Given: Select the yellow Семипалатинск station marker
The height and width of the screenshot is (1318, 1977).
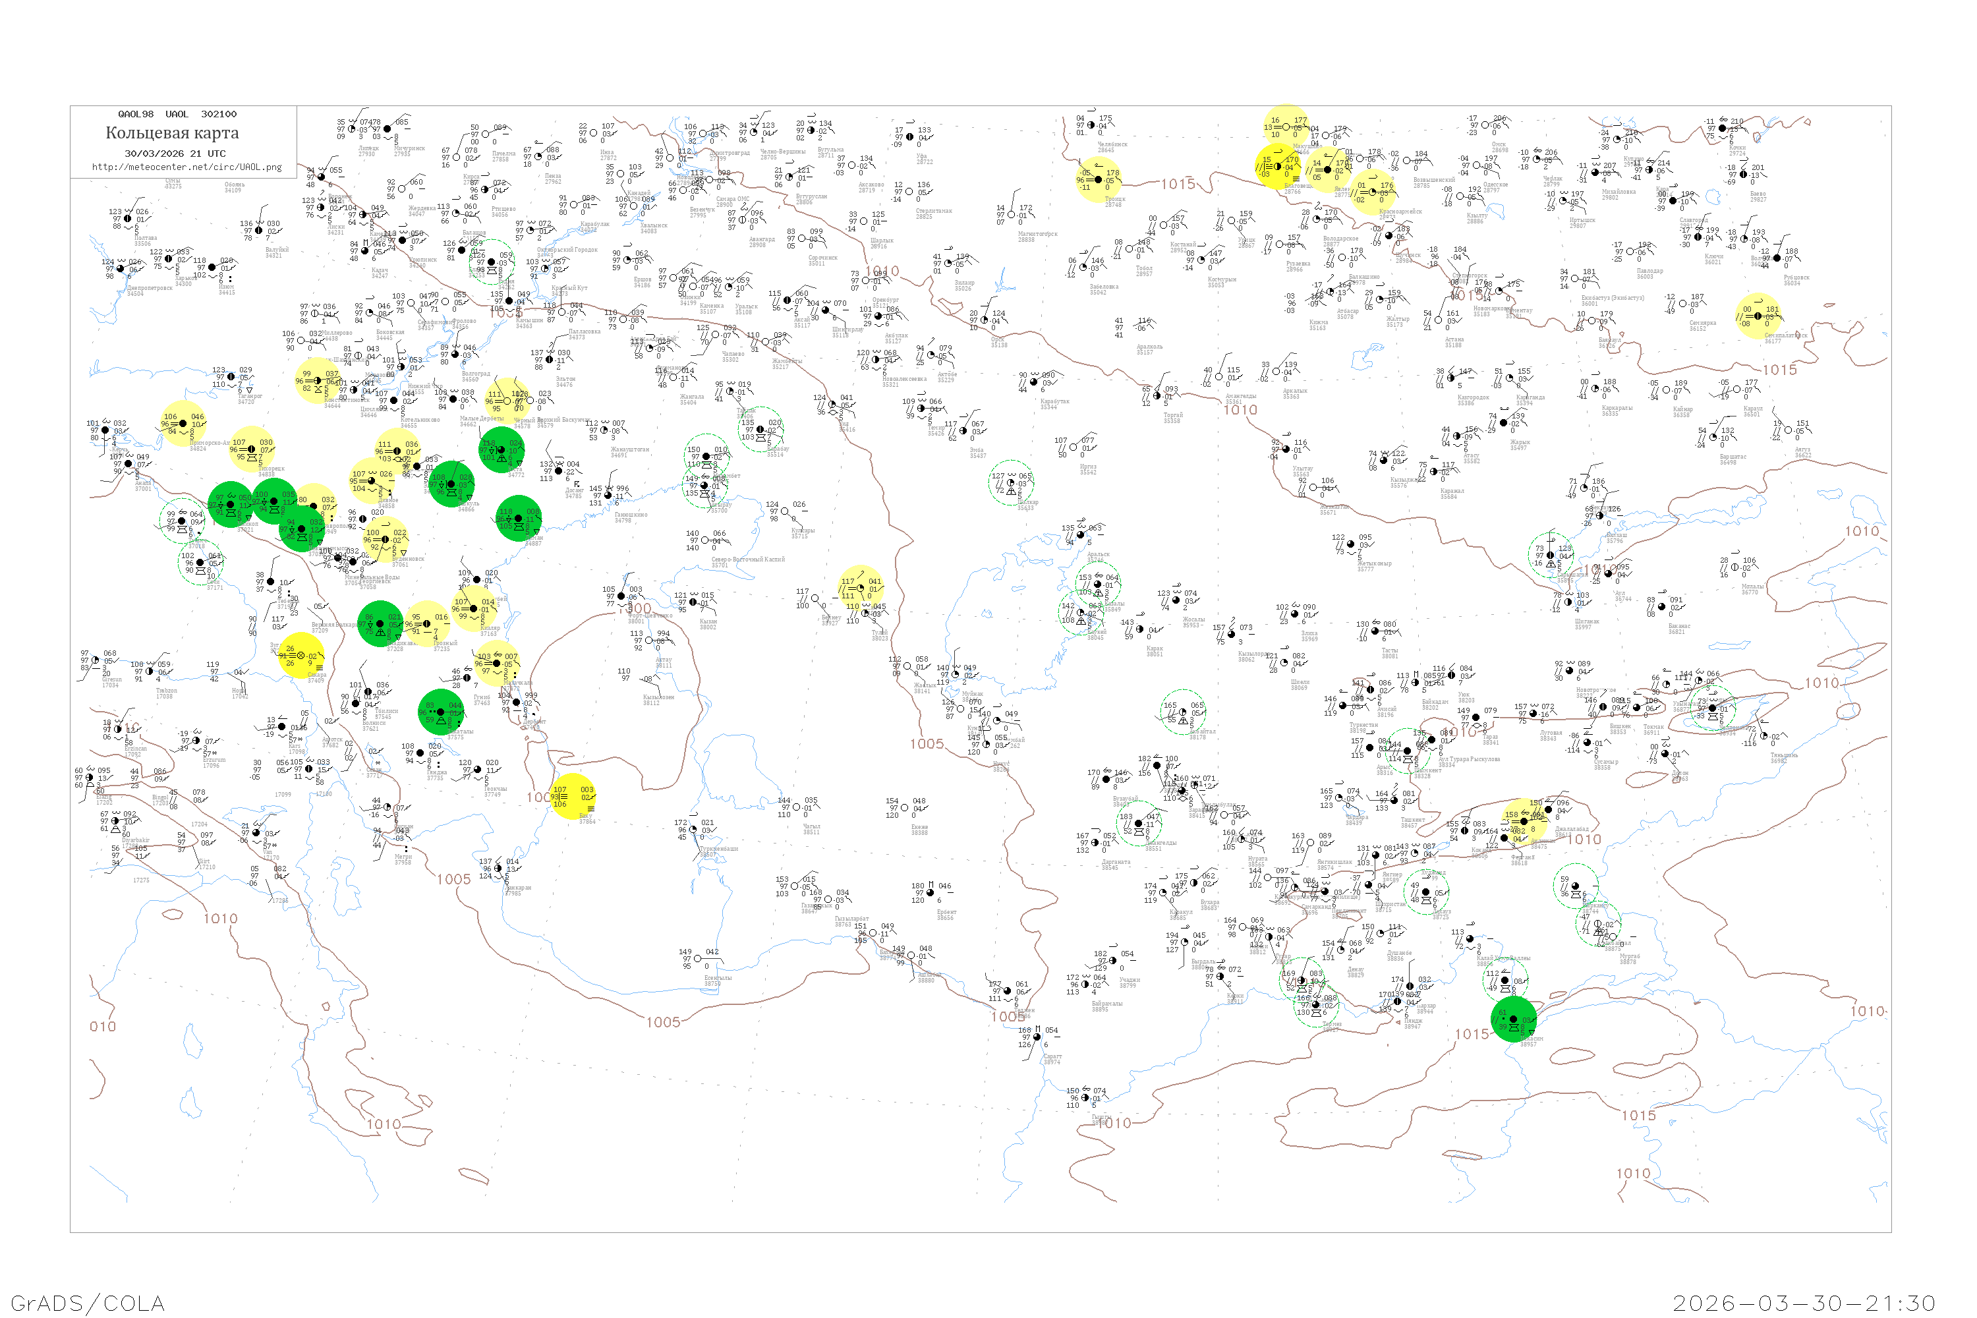Looking at the screenshot, I should (1758, 315).
